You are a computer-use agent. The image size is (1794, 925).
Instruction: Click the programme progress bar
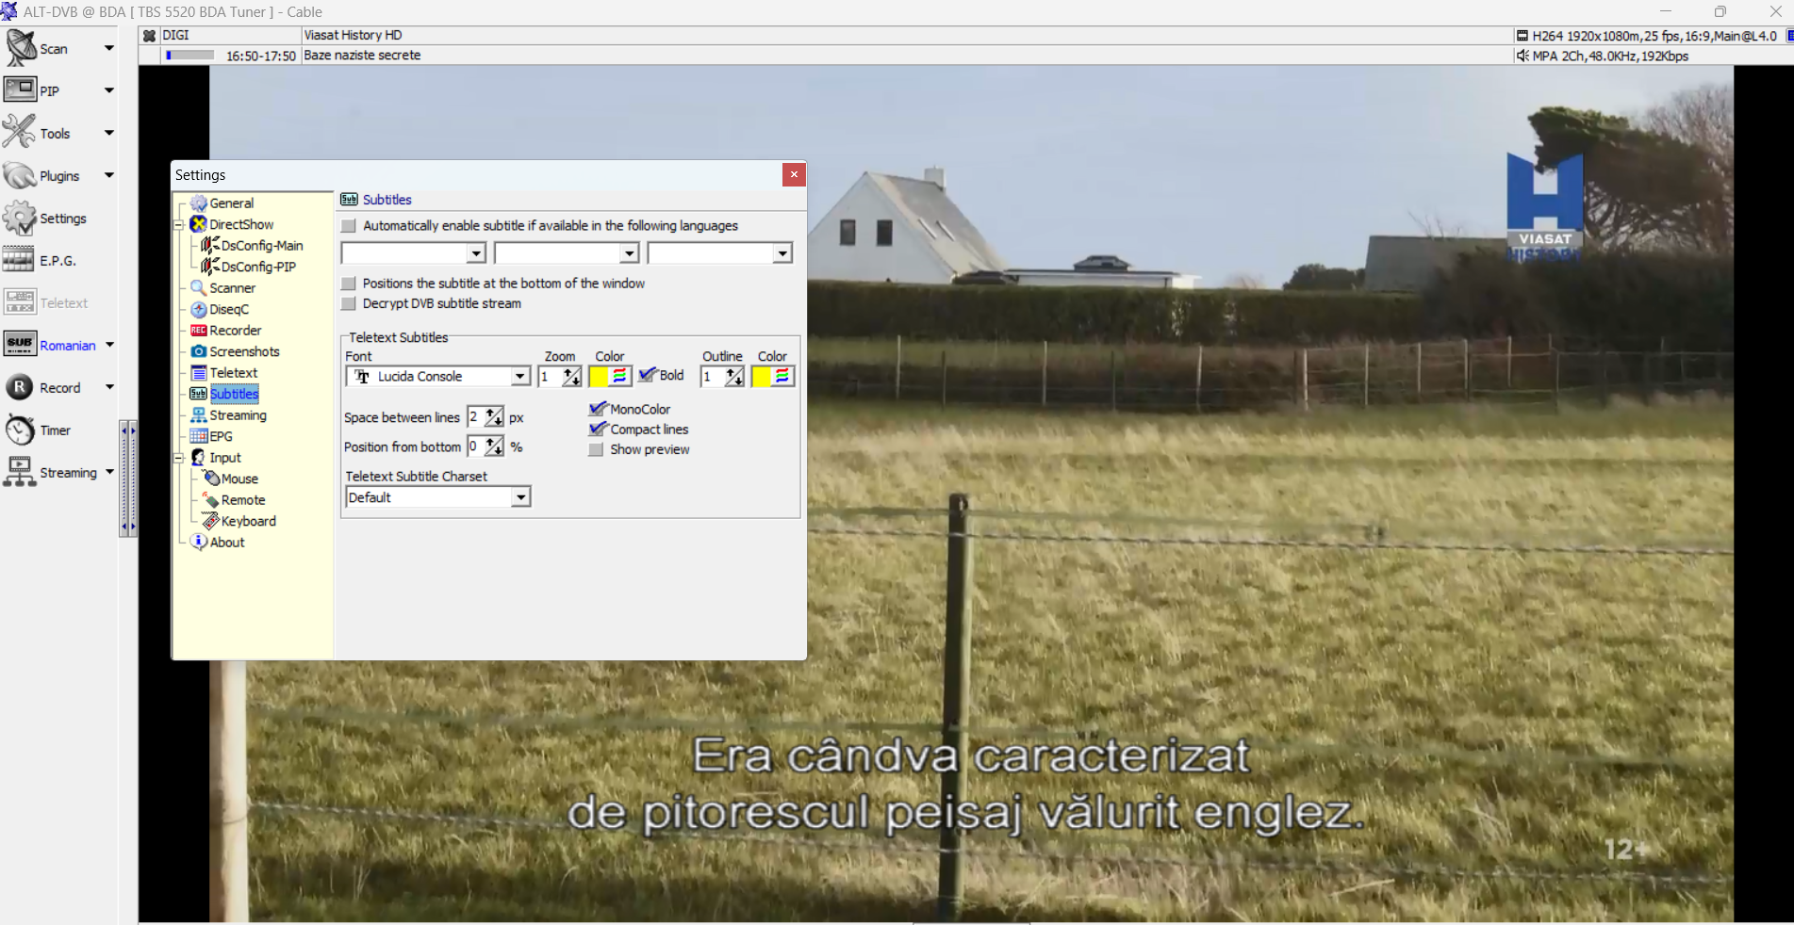(190, 56)
